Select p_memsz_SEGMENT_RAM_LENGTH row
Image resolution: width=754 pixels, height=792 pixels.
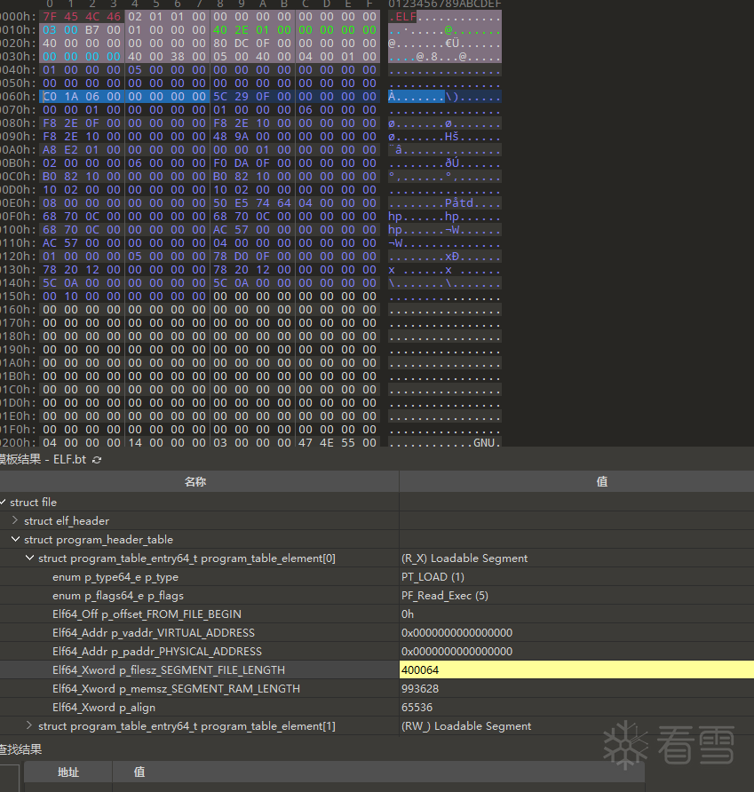pyautogui.click(x=377, y=688)
